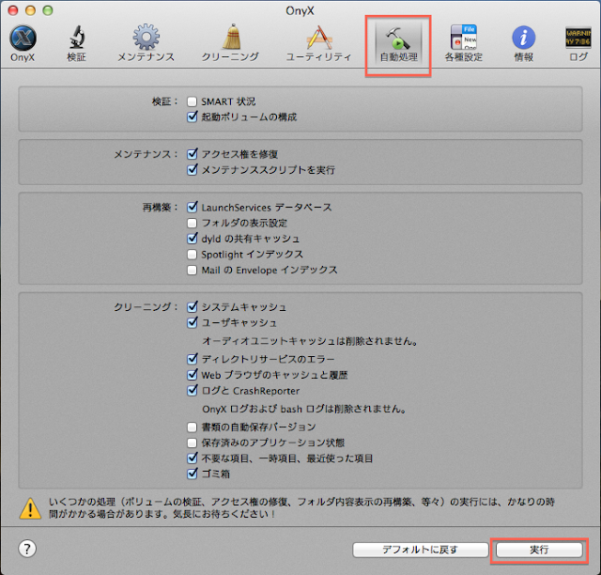The width and height of the screenshot is (601, 575).
Task: Close the OnyX window
Action: [x=13, y=10]
